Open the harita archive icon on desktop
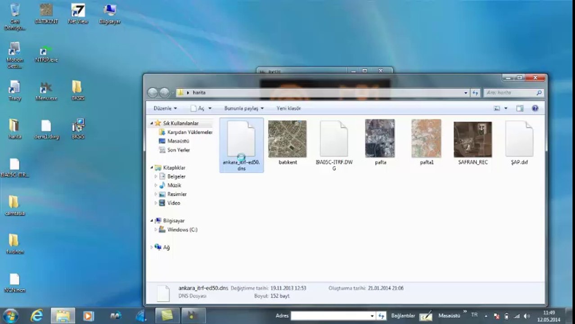 tap(15, 129)
